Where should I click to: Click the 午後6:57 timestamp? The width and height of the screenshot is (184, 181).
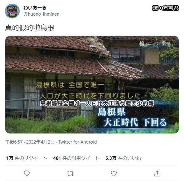(x=14, y=142)
